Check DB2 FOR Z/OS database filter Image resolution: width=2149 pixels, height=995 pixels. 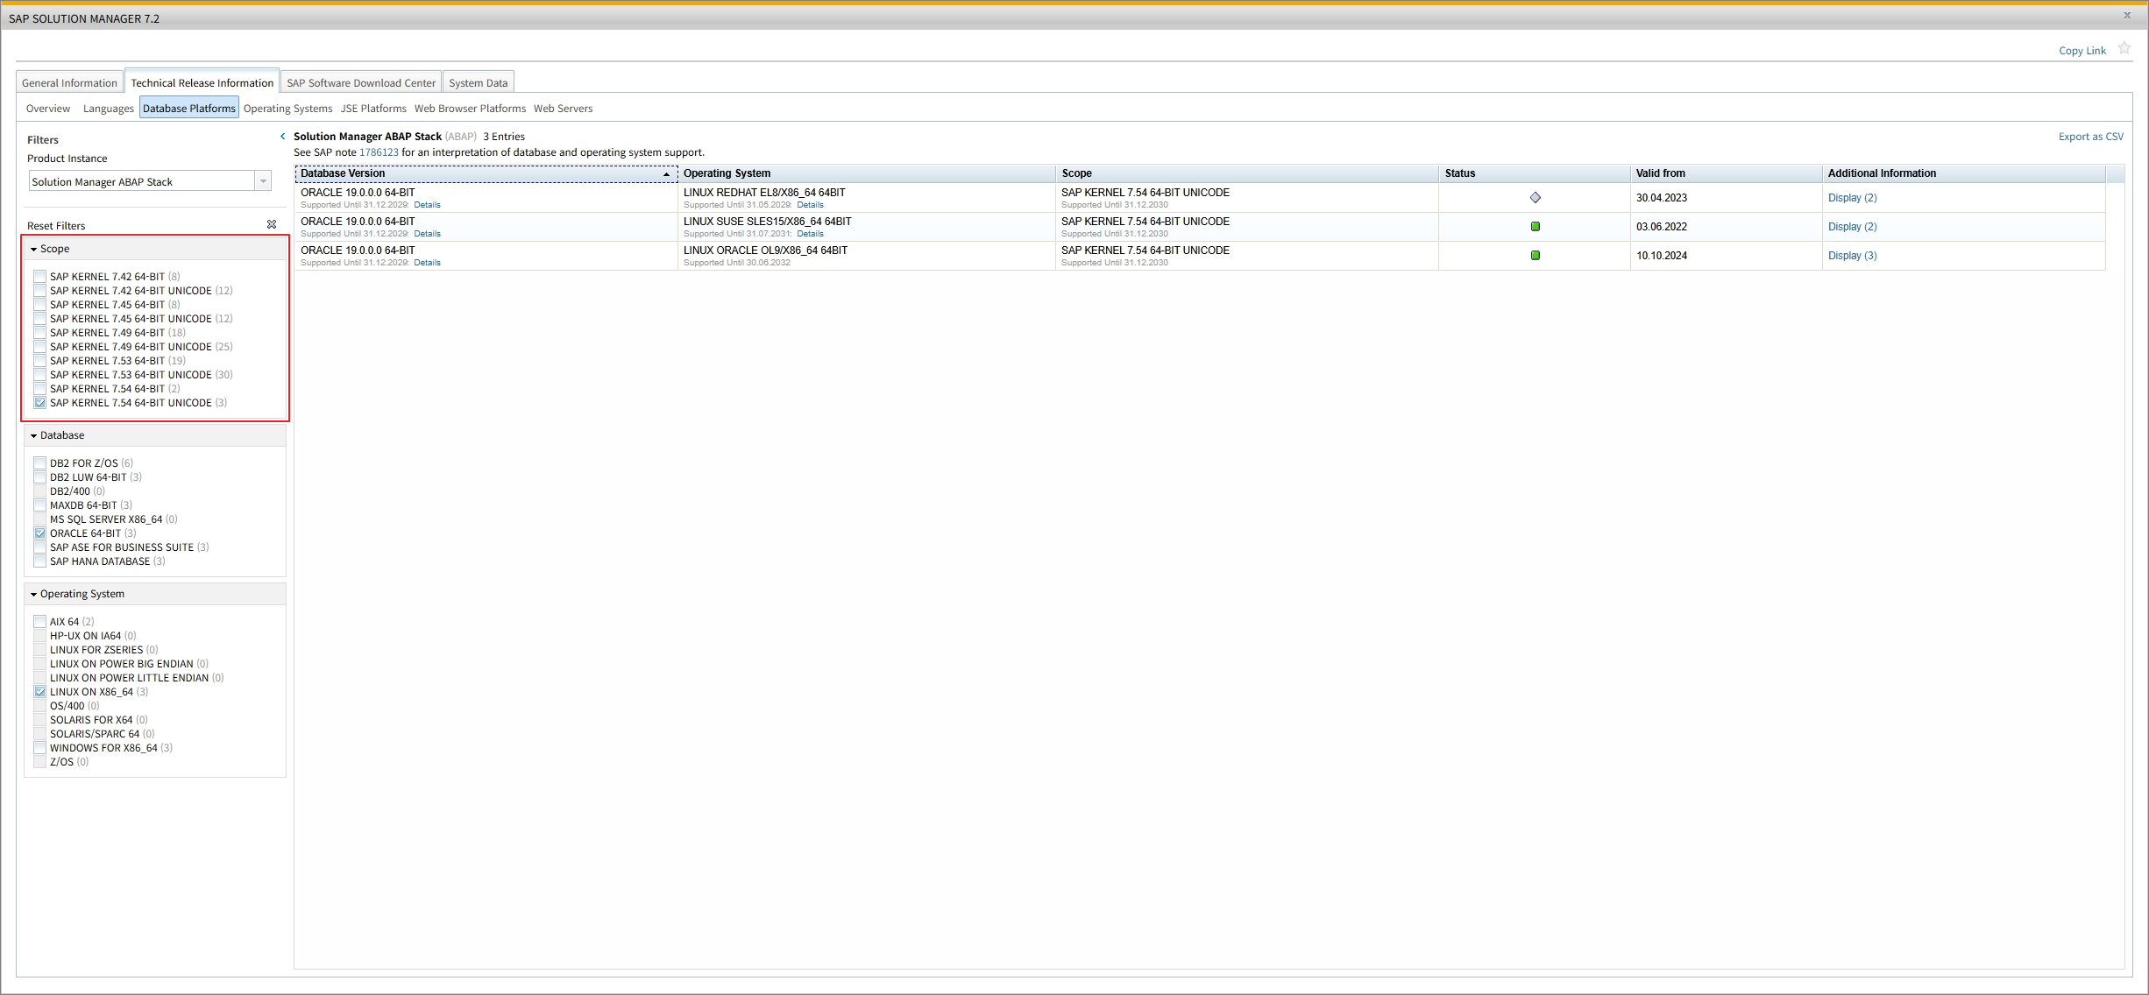pyautogui.click(x=39, y=463)
